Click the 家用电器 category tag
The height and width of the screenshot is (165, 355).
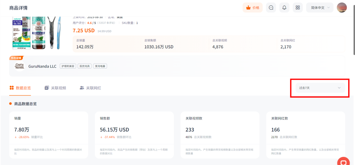coord(100,66)
